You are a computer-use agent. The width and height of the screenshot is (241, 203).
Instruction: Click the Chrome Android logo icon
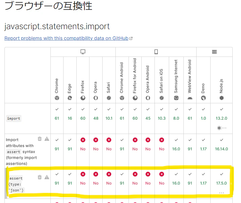click(x=122, y=98)
